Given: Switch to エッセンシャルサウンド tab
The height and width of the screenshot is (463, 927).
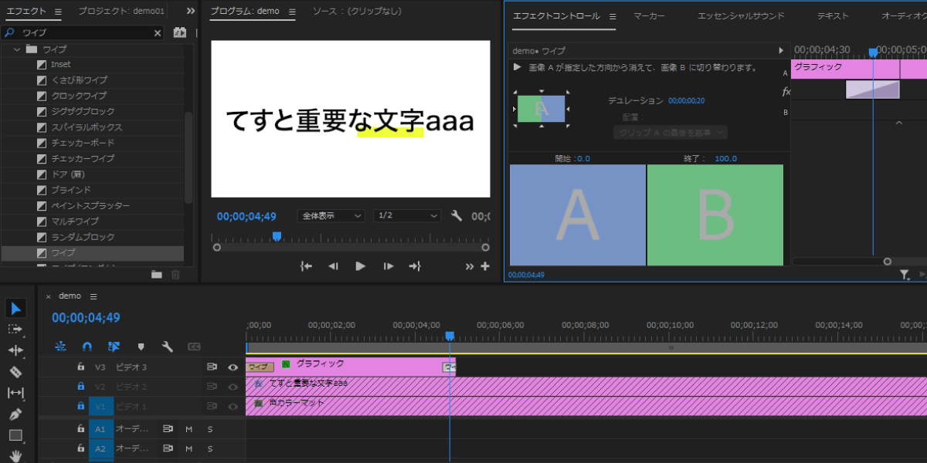Looking at the screenshot, I should 740,16.
